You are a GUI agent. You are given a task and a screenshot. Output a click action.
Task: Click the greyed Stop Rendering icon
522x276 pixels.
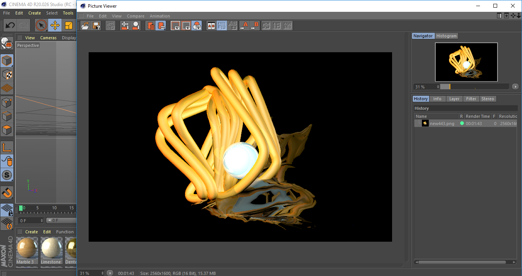point(110,26)
